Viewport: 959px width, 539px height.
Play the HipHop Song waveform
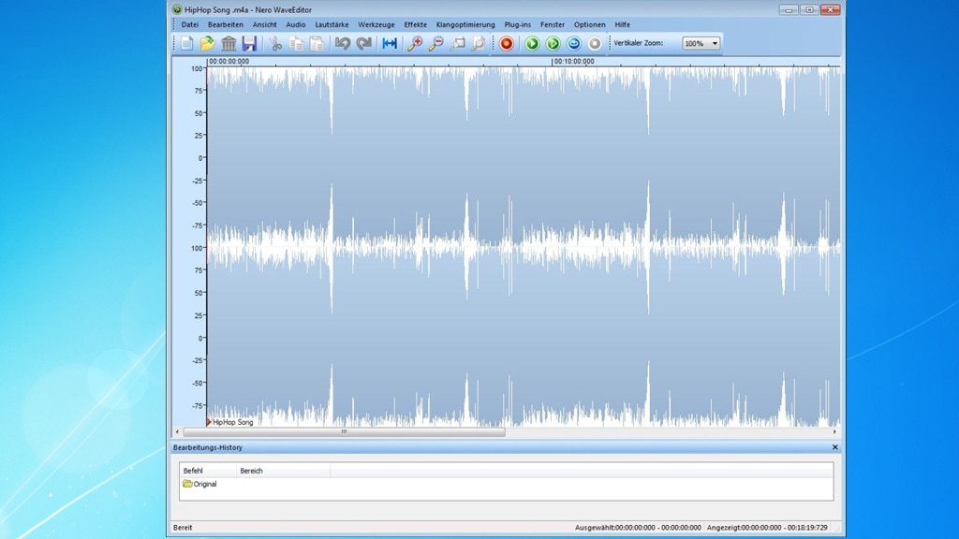[531, 43]
